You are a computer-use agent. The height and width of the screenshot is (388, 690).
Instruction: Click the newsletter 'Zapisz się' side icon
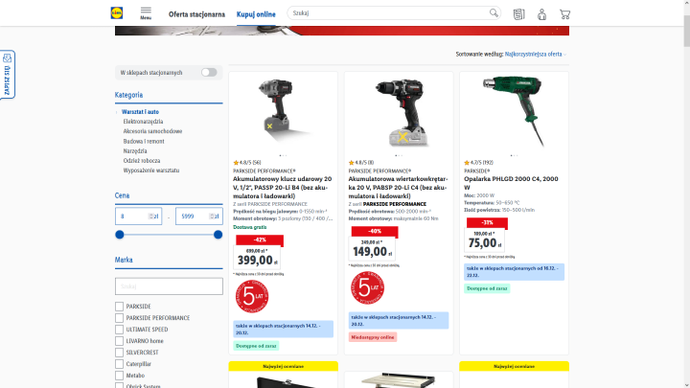coord(7,75)
